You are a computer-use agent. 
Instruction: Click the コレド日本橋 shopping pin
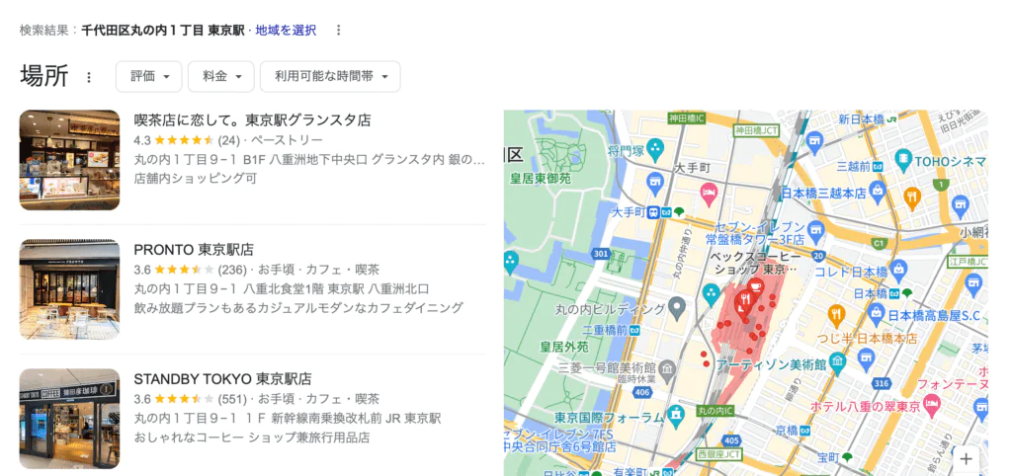tap(898, 269)
